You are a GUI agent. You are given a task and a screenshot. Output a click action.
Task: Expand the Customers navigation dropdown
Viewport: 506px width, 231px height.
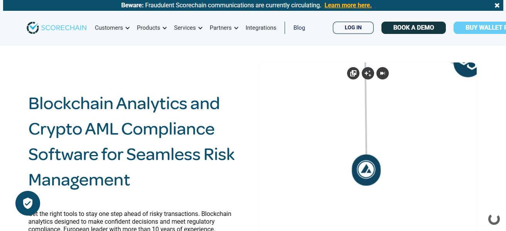(x=112, y=28)
